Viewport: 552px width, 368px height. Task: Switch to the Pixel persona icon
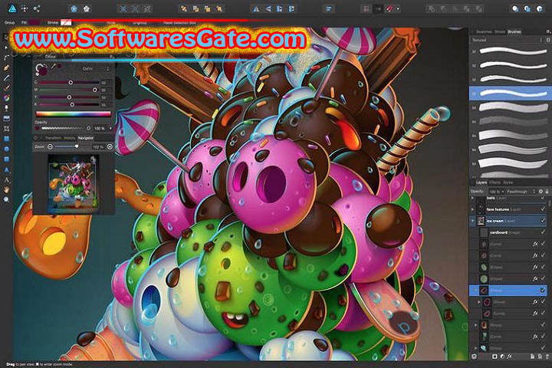coord(25,8)
